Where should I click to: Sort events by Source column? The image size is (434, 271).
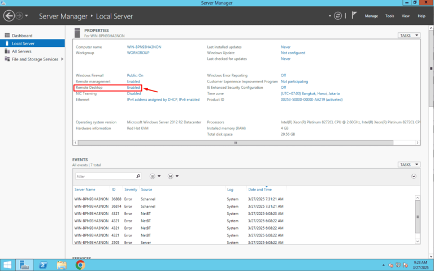click(x=146, y=190)
